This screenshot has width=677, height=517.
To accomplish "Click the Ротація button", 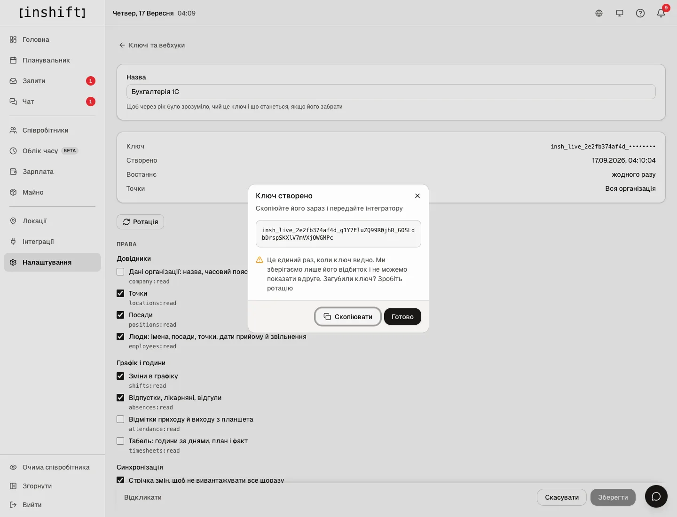I will [140, 222].
